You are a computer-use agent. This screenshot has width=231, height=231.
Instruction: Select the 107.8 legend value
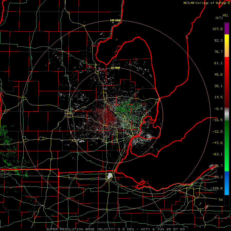(x=217, y=29)
